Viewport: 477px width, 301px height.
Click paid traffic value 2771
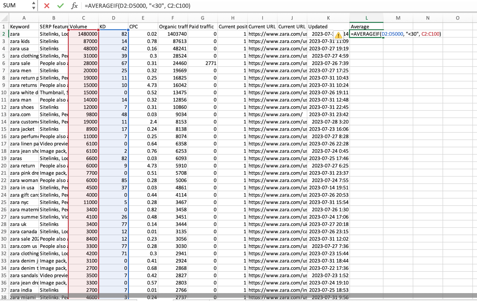tap(203, 63)
